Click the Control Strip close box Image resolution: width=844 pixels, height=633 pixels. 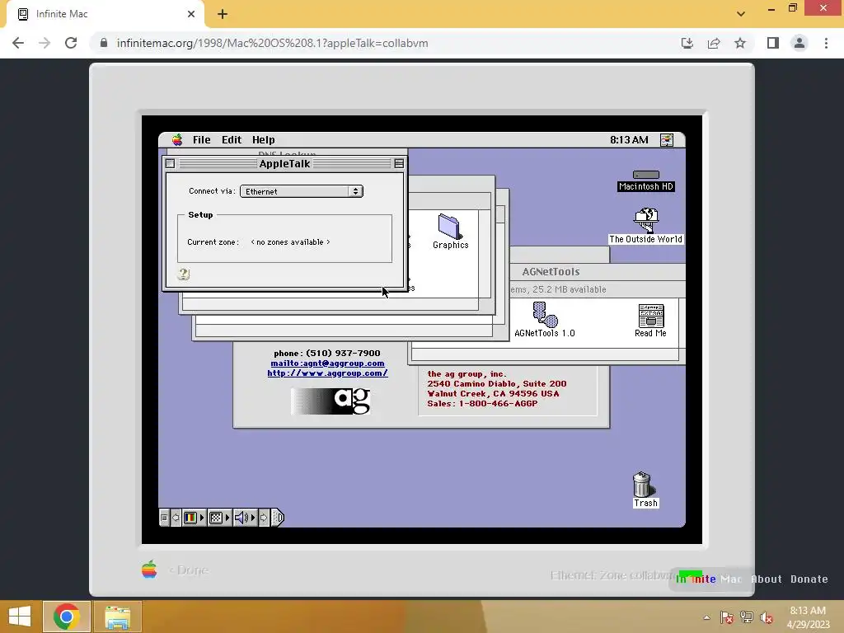coord(164,518)
